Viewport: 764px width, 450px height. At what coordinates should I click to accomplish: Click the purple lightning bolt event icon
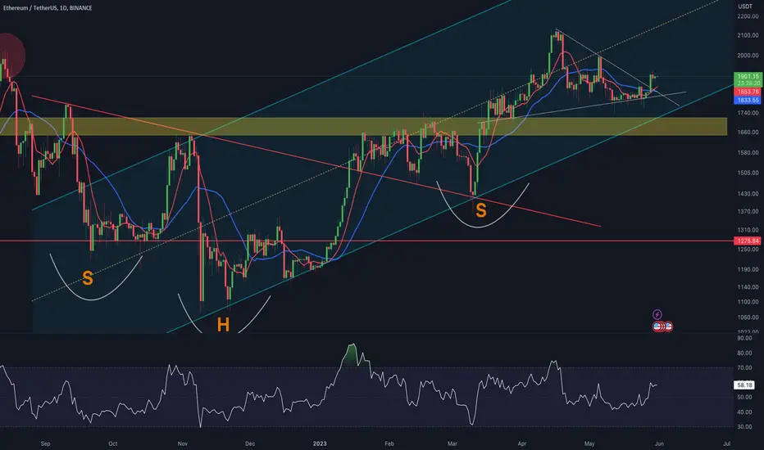click(x=657, y=314)
